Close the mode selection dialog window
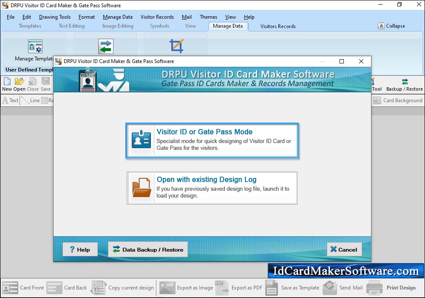 click(x=361, y=61)
